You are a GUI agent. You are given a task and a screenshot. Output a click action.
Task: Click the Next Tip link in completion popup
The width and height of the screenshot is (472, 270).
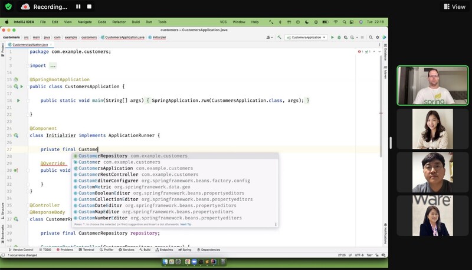pyautogui.click(x=186, y=224)
